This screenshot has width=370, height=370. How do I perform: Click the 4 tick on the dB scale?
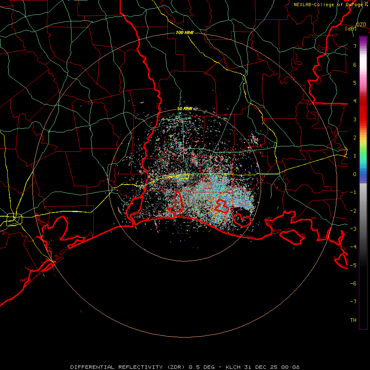[355, 101]
